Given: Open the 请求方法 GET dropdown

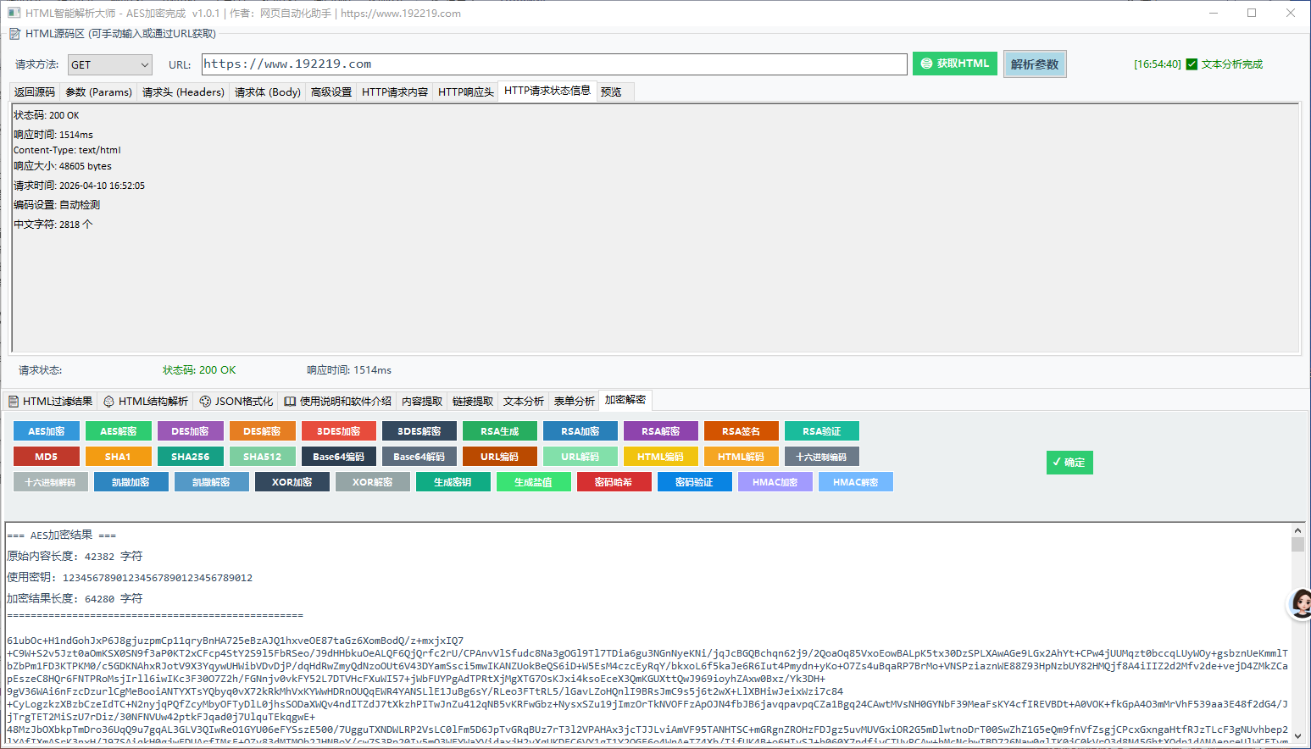Looking at the screenshot, I should (109, 65).
